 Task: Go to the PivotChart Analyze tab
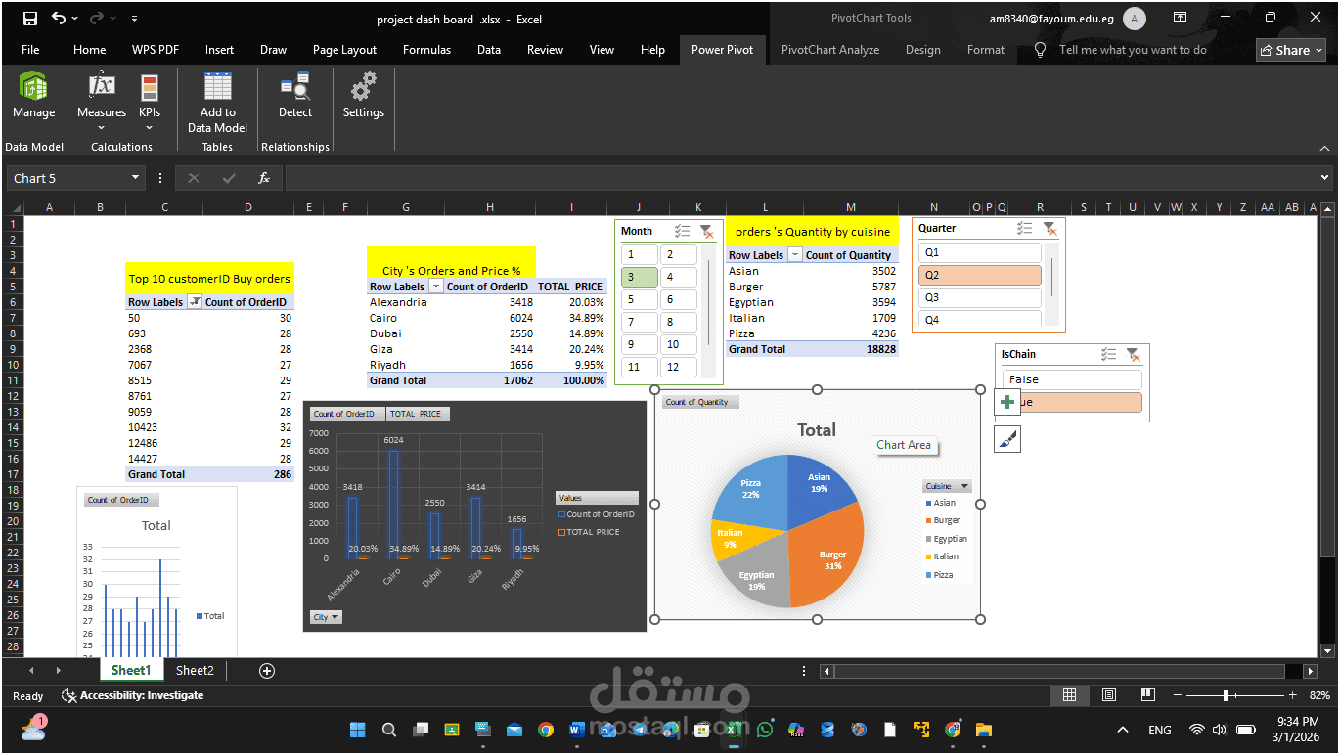click(x=830, y=50)
